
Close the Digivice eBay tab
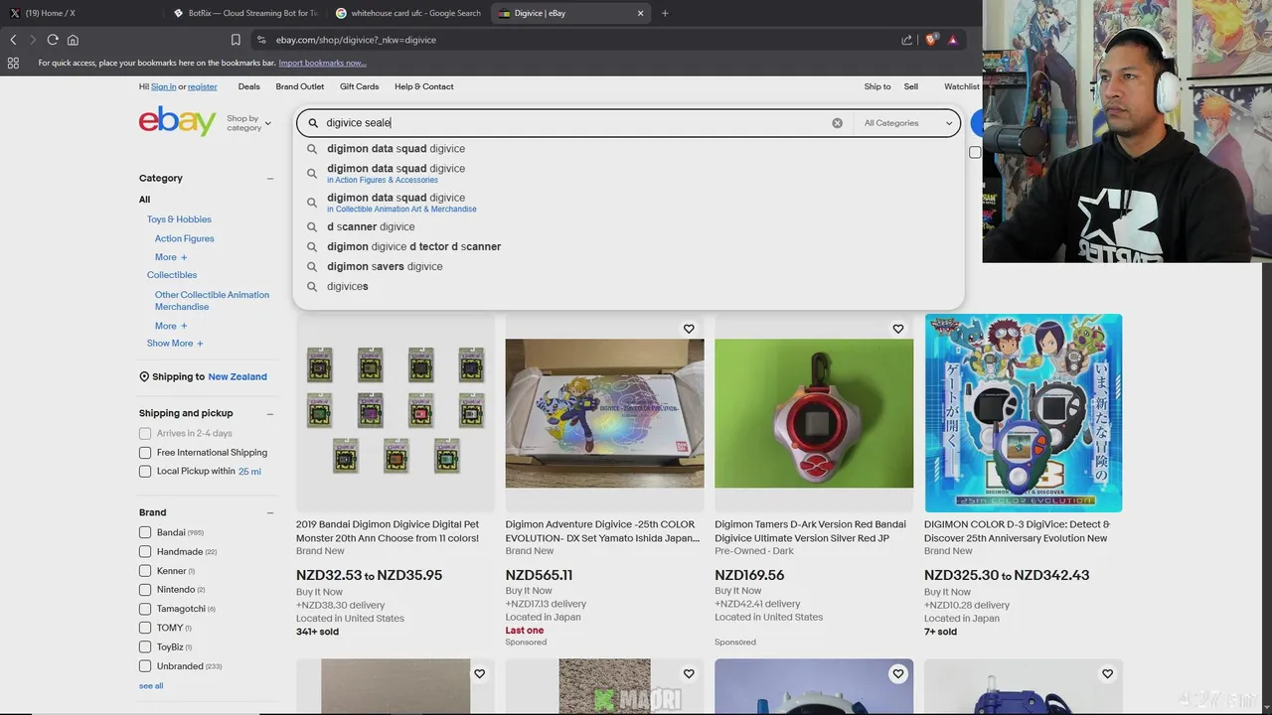[640, 13]
